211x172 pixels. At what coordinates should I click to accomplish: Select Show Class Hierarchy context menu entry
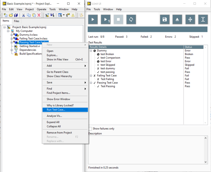coord(65,76)
